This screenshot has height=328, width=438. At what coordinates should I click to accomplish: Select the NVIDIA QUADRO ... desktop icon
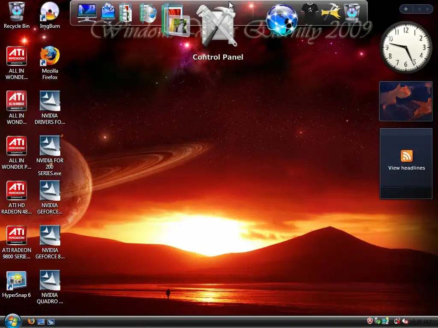click(50, 287)
